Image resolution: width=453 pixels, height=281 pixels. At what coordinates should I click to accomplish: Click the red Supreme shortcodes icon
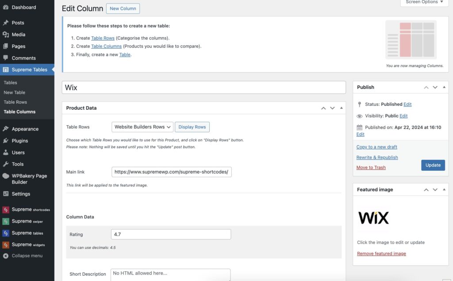tap(5, 210)
